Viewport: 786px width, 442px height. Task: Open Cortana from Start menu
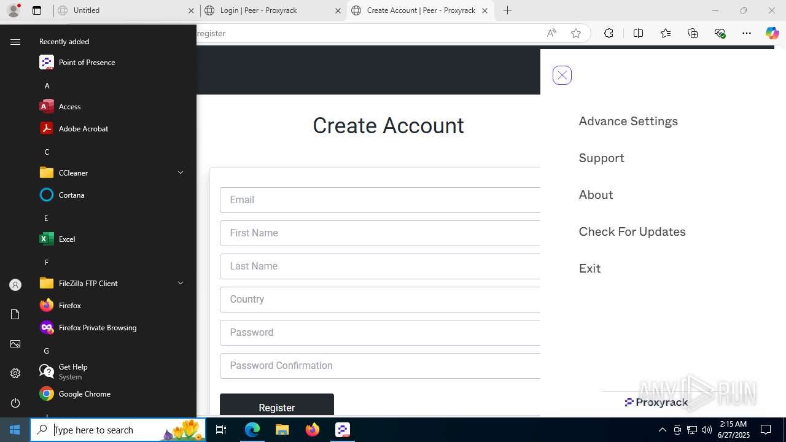(114, 195)
